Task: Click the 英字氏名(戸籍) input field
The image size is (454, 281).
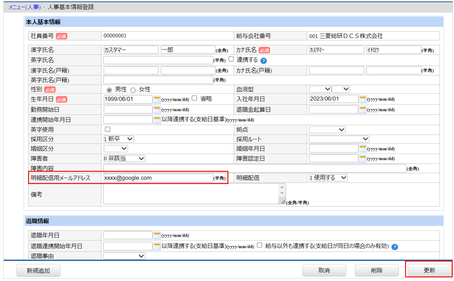Action: 158,80
